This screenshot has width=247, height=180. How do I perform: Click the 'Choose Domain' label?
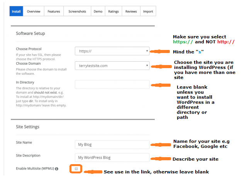click(28, 63)
